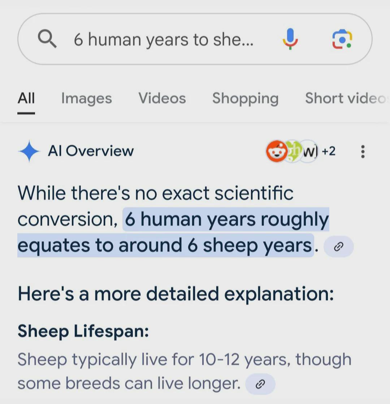The width and height of the screenshot is (390, 404).
Task: Open the three-dot AI Overview menu
Action: (x=363, y=152)
